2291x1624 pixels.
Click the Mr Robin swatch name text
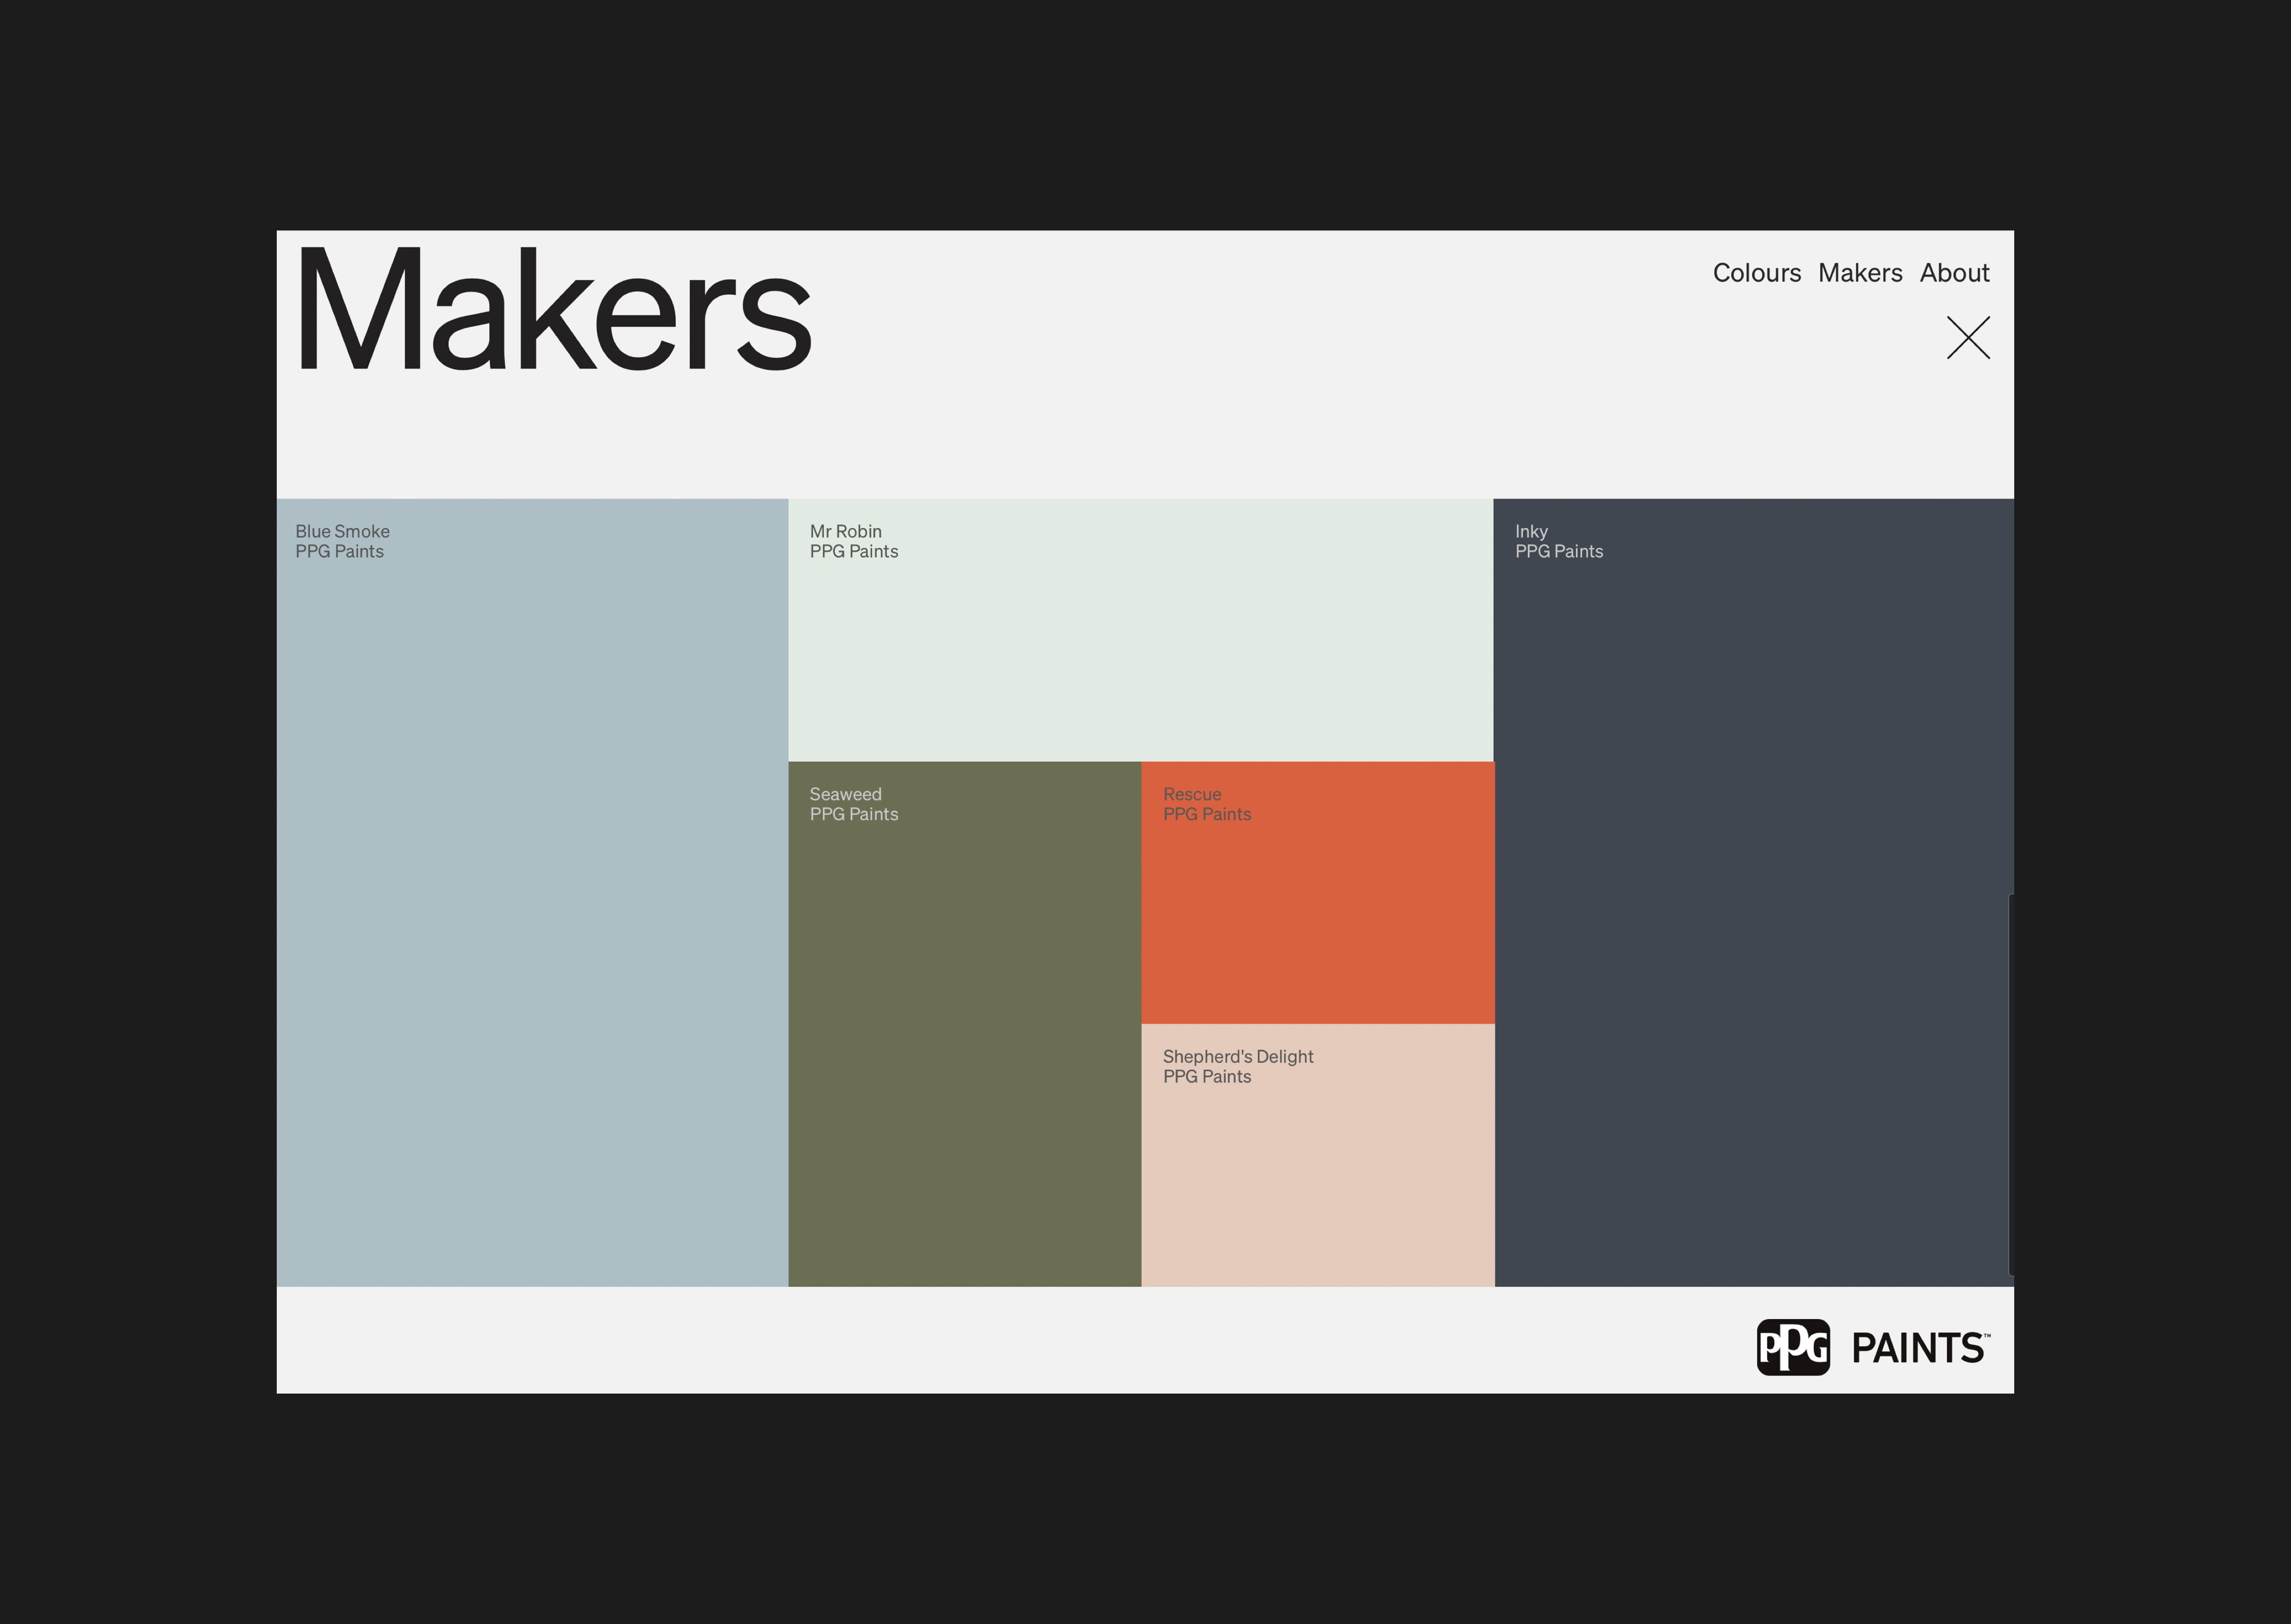[846, 532]
